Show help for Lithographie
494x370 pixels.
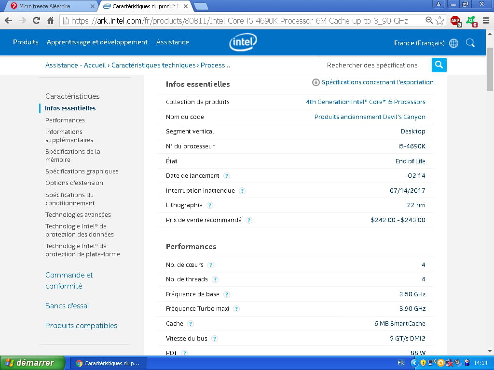pos(210,205)
